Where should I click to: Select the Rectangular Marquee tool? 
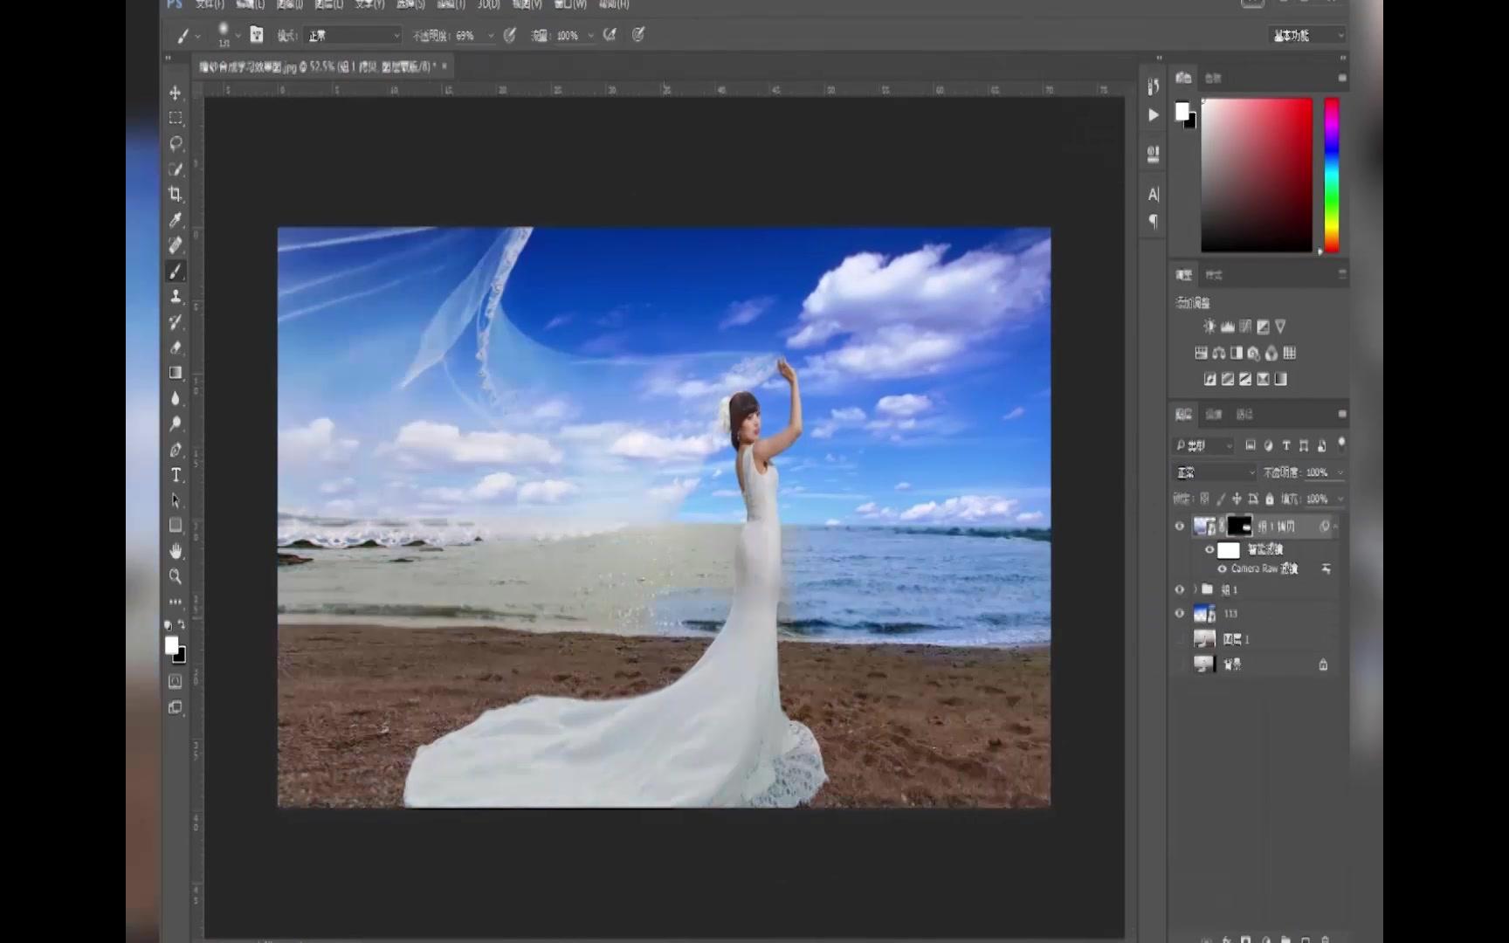click(176, 118)
